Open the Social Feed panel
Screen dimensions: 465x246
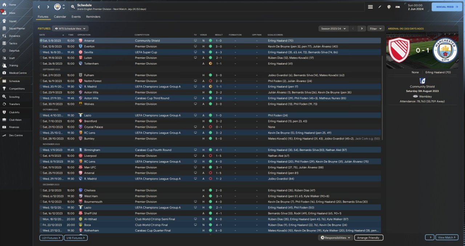[446, 7]
